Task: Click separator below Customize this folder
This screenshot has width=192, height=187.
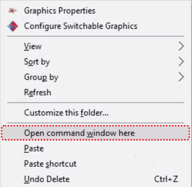Action: click(96, 123)
